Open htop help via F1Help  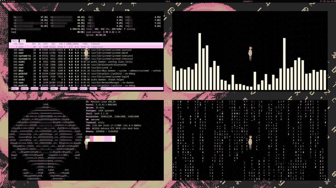pyautogui.click(x=14, y=89)
